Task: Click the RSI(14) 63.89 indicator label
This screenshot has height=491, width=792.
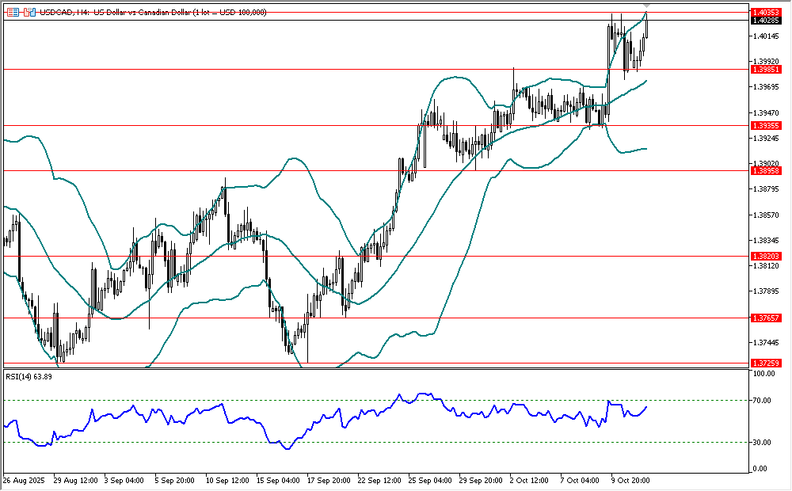Action: point(29,376)
